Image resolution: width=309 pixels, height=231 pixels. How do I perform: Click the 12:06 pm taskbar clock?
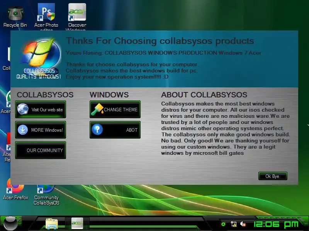pos(276,224)
